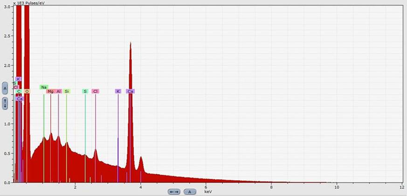
Task: Click the horizontal left-right arrows scale button
Action: (x=174, y=192)
